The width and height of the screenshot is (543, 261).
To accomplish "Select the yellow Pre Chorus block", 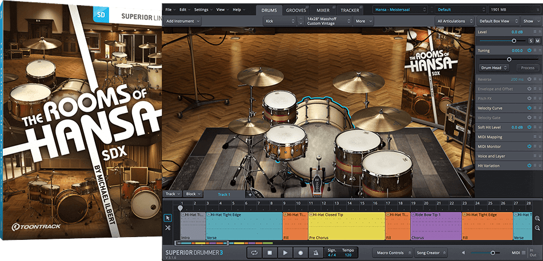I will [346, 225].
